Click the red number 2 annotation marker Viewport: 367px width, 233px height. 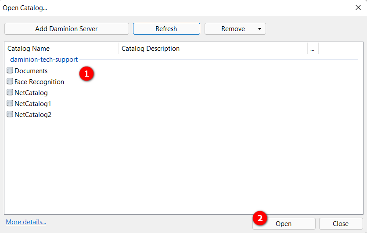tap(259, 218)
